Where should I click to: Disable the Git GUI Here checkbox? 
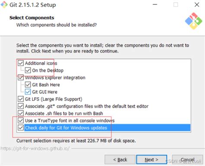tap(28, 92)
